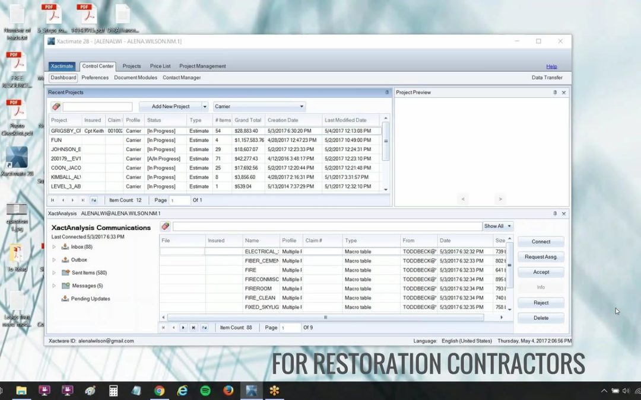
Task: Click the Delete button
Action: (541, 318)
